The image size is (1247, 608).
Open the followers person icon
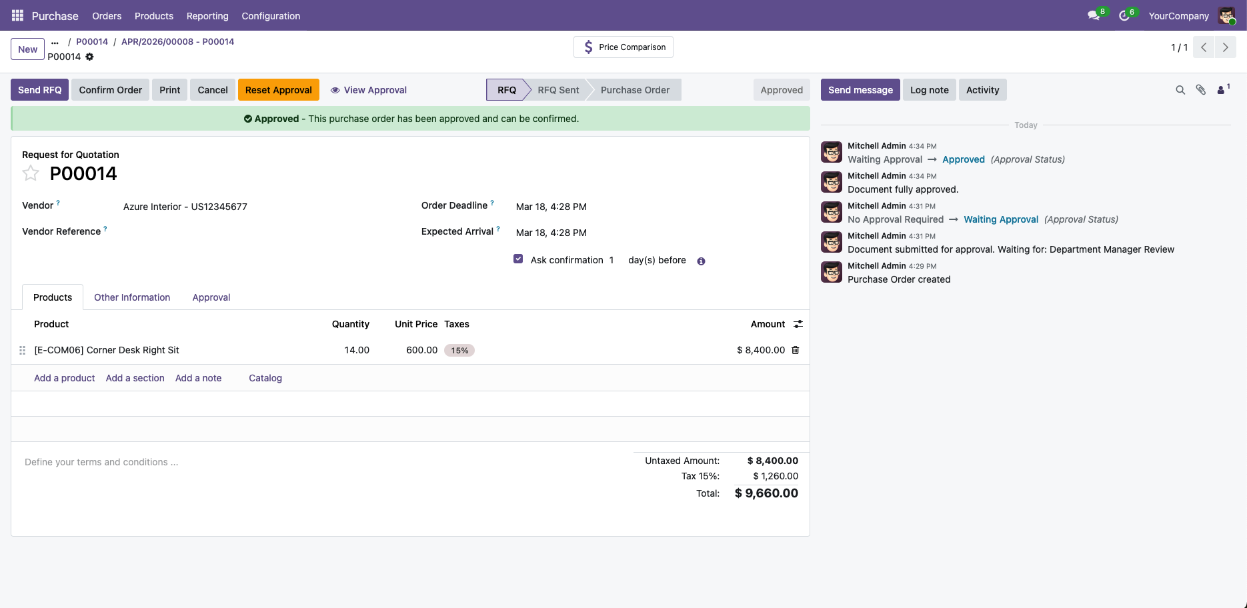point(1222,90)
